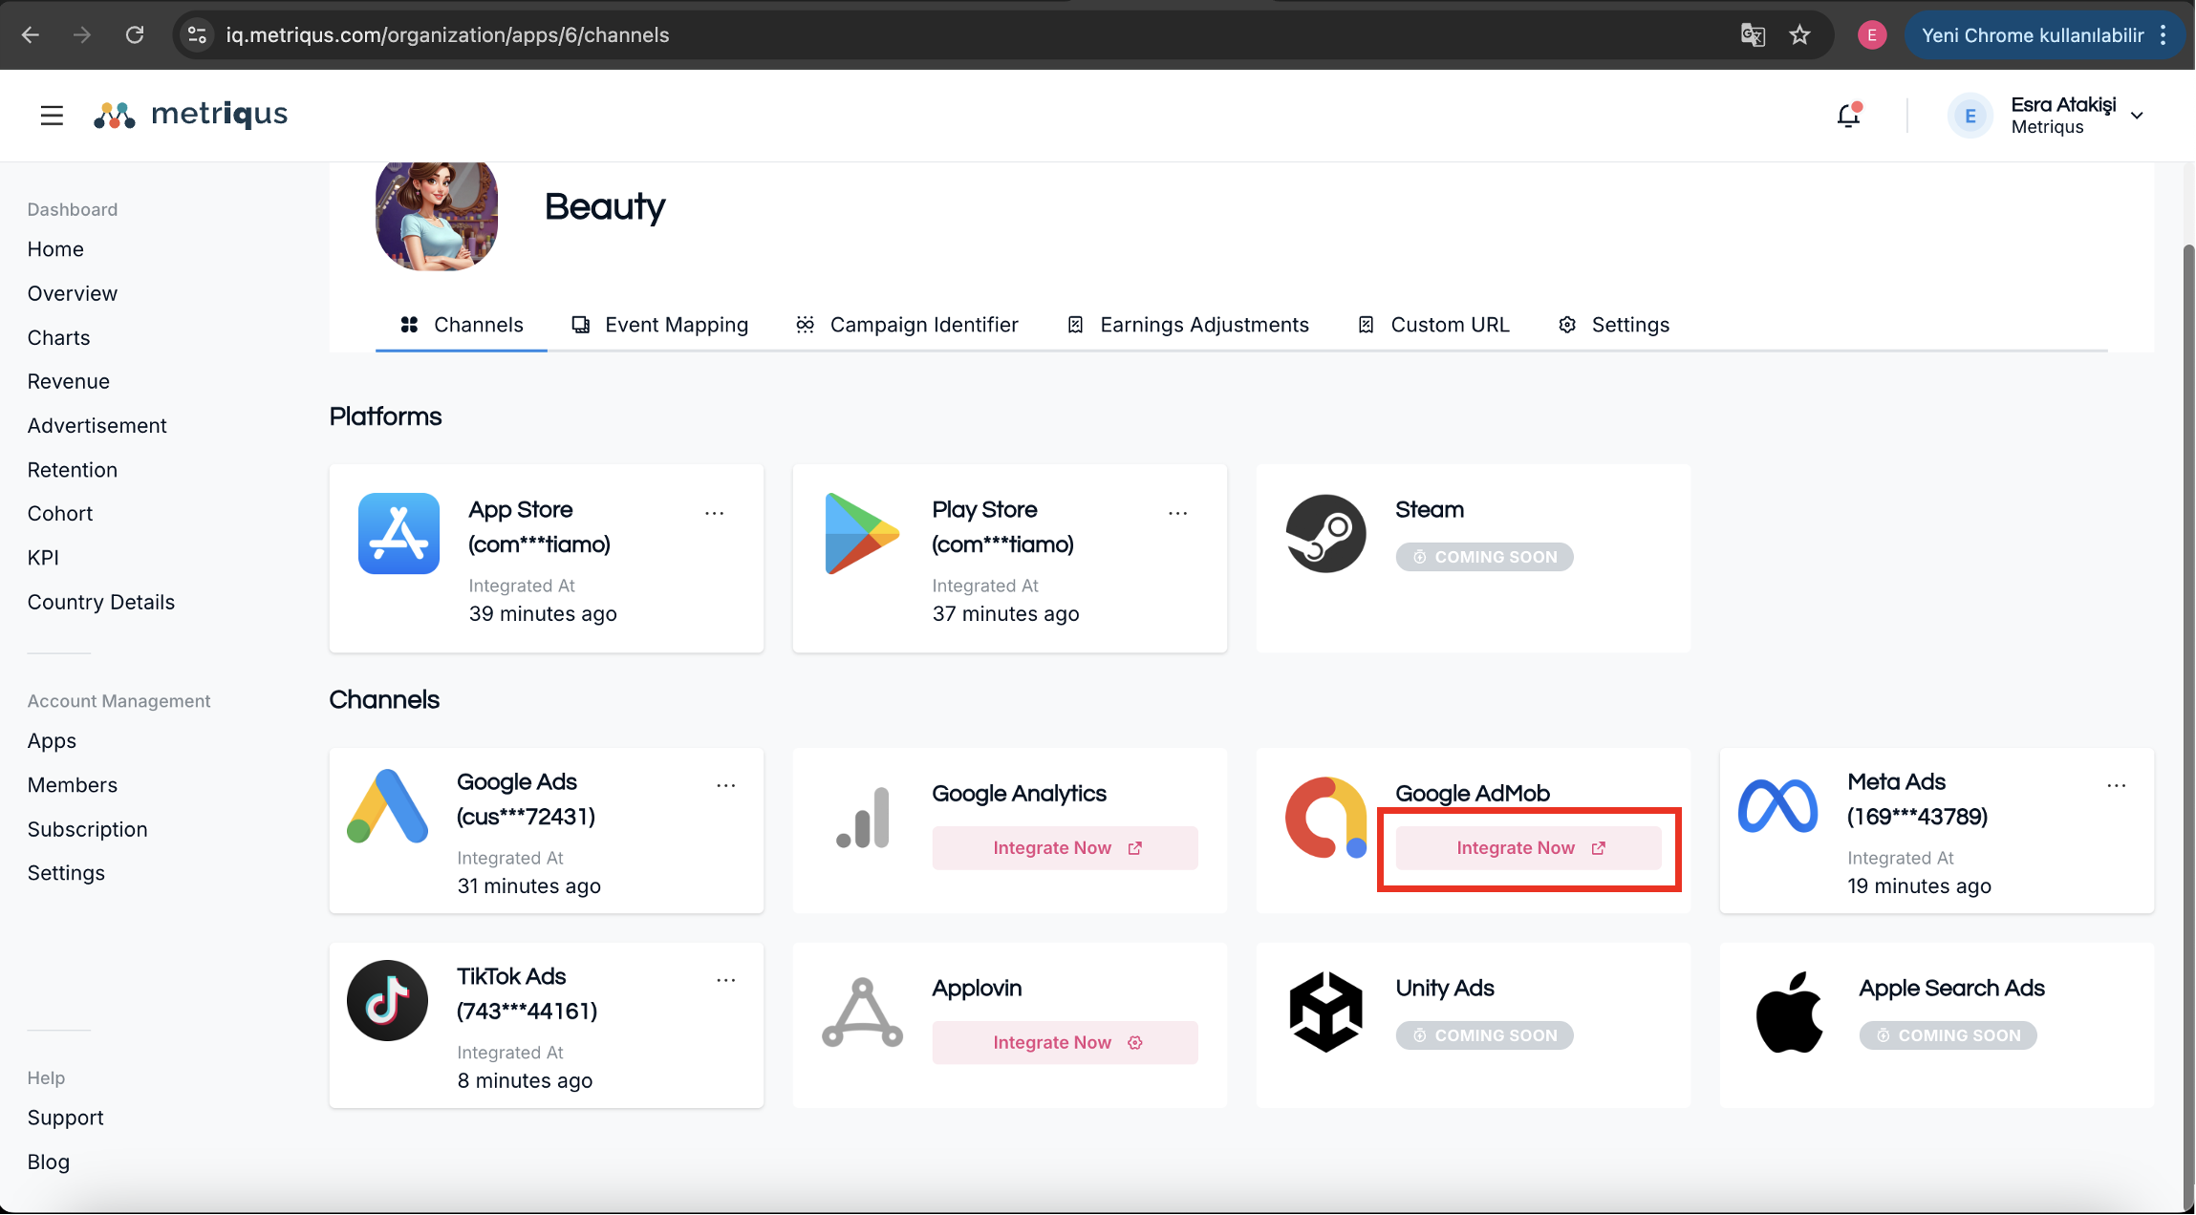The width and height of the screenshot is (2196, 1215).
Task: Click Apple Search Ads Coming Soon badge
Action: (x=1948, y=1035)
